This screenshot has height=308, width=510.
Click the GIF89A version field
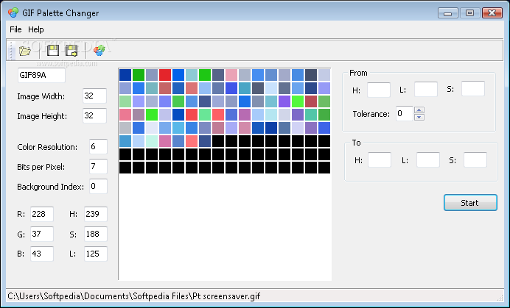click(41, 75)
